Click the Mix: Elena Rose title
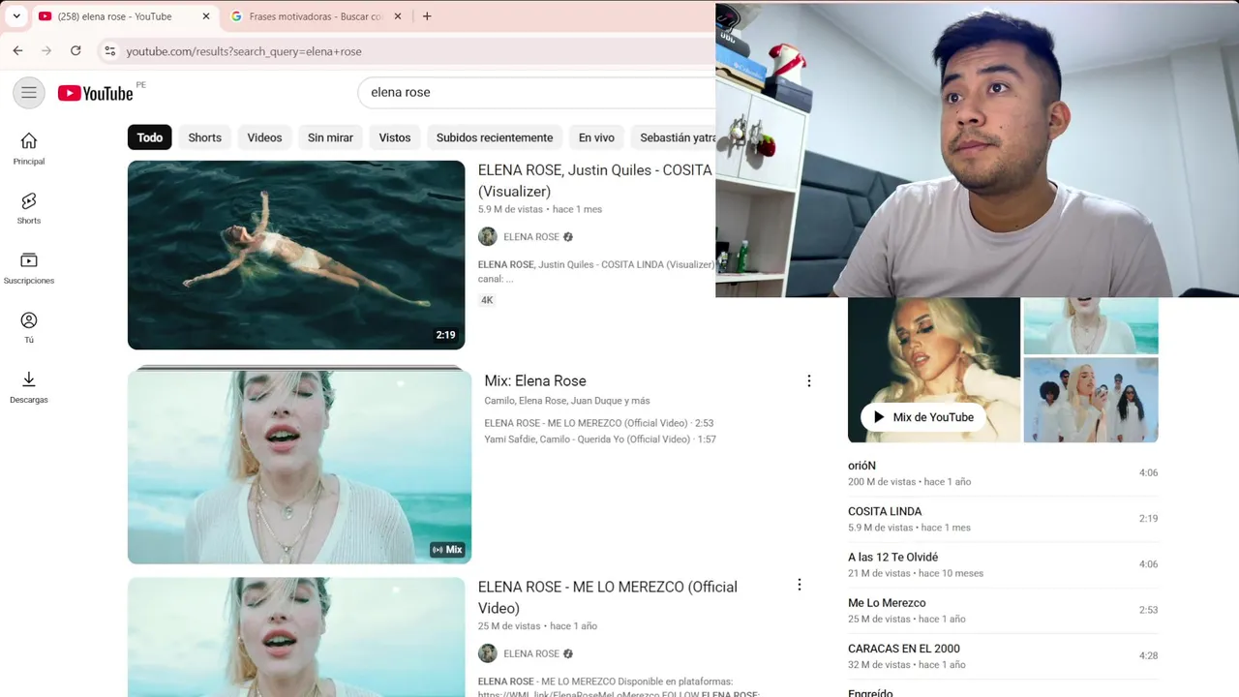The width and height of the screenshot is (1239, 697). pos(535,381)
